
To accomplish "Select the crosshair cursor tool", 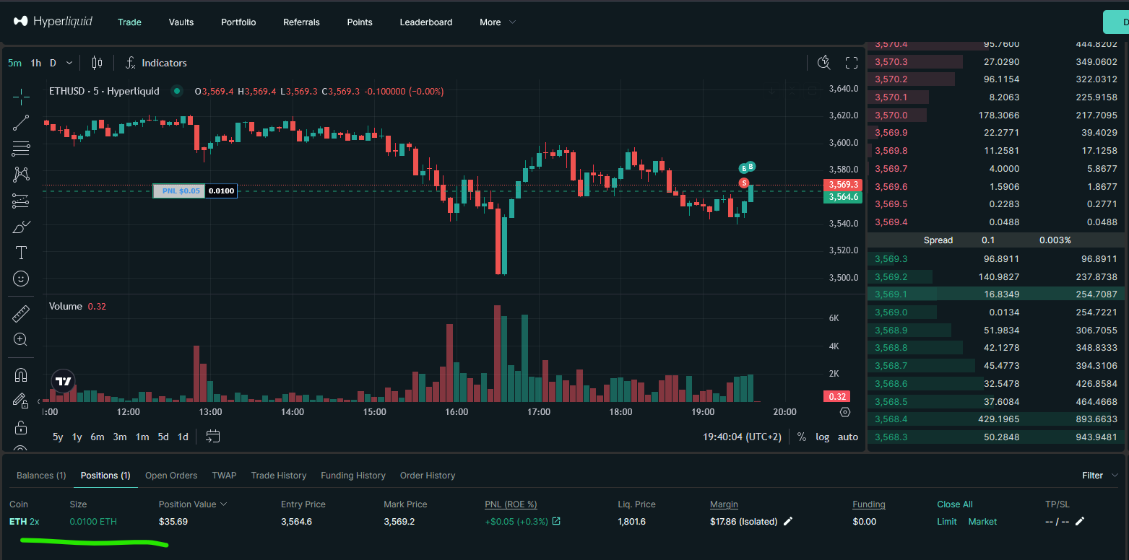I will point(20,95).
